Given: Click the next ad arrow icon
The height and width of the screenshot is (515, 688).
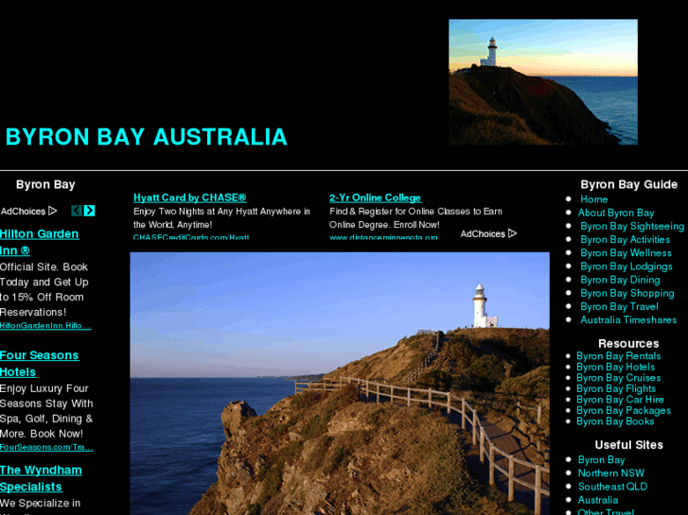Looking at the screenshot, I should tap(90, 211).
